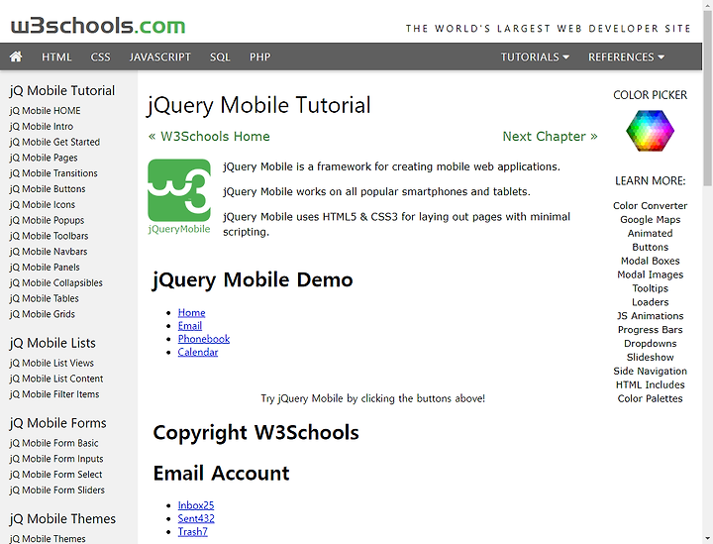Click the jQuery Mobile Demo heading
Screen dimensions: 713x544
point(253,279)
